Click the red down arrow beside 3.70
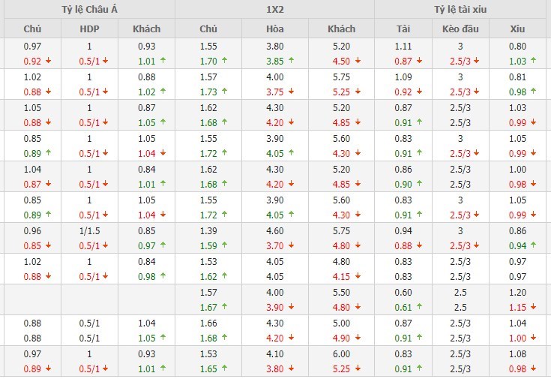 click(290, 245)
